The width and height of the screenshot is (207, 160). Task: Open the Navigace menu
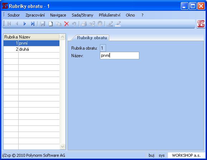58,15
